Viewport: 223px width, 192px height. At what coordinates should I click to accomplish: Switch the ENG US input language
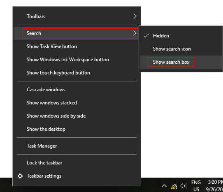pyautogui.click(x=196, y=186)
